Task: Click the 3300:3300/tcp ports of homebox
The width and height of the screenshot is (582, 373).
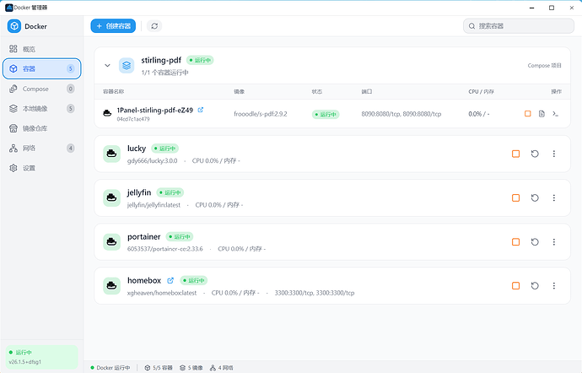Action: pos(315,293)
